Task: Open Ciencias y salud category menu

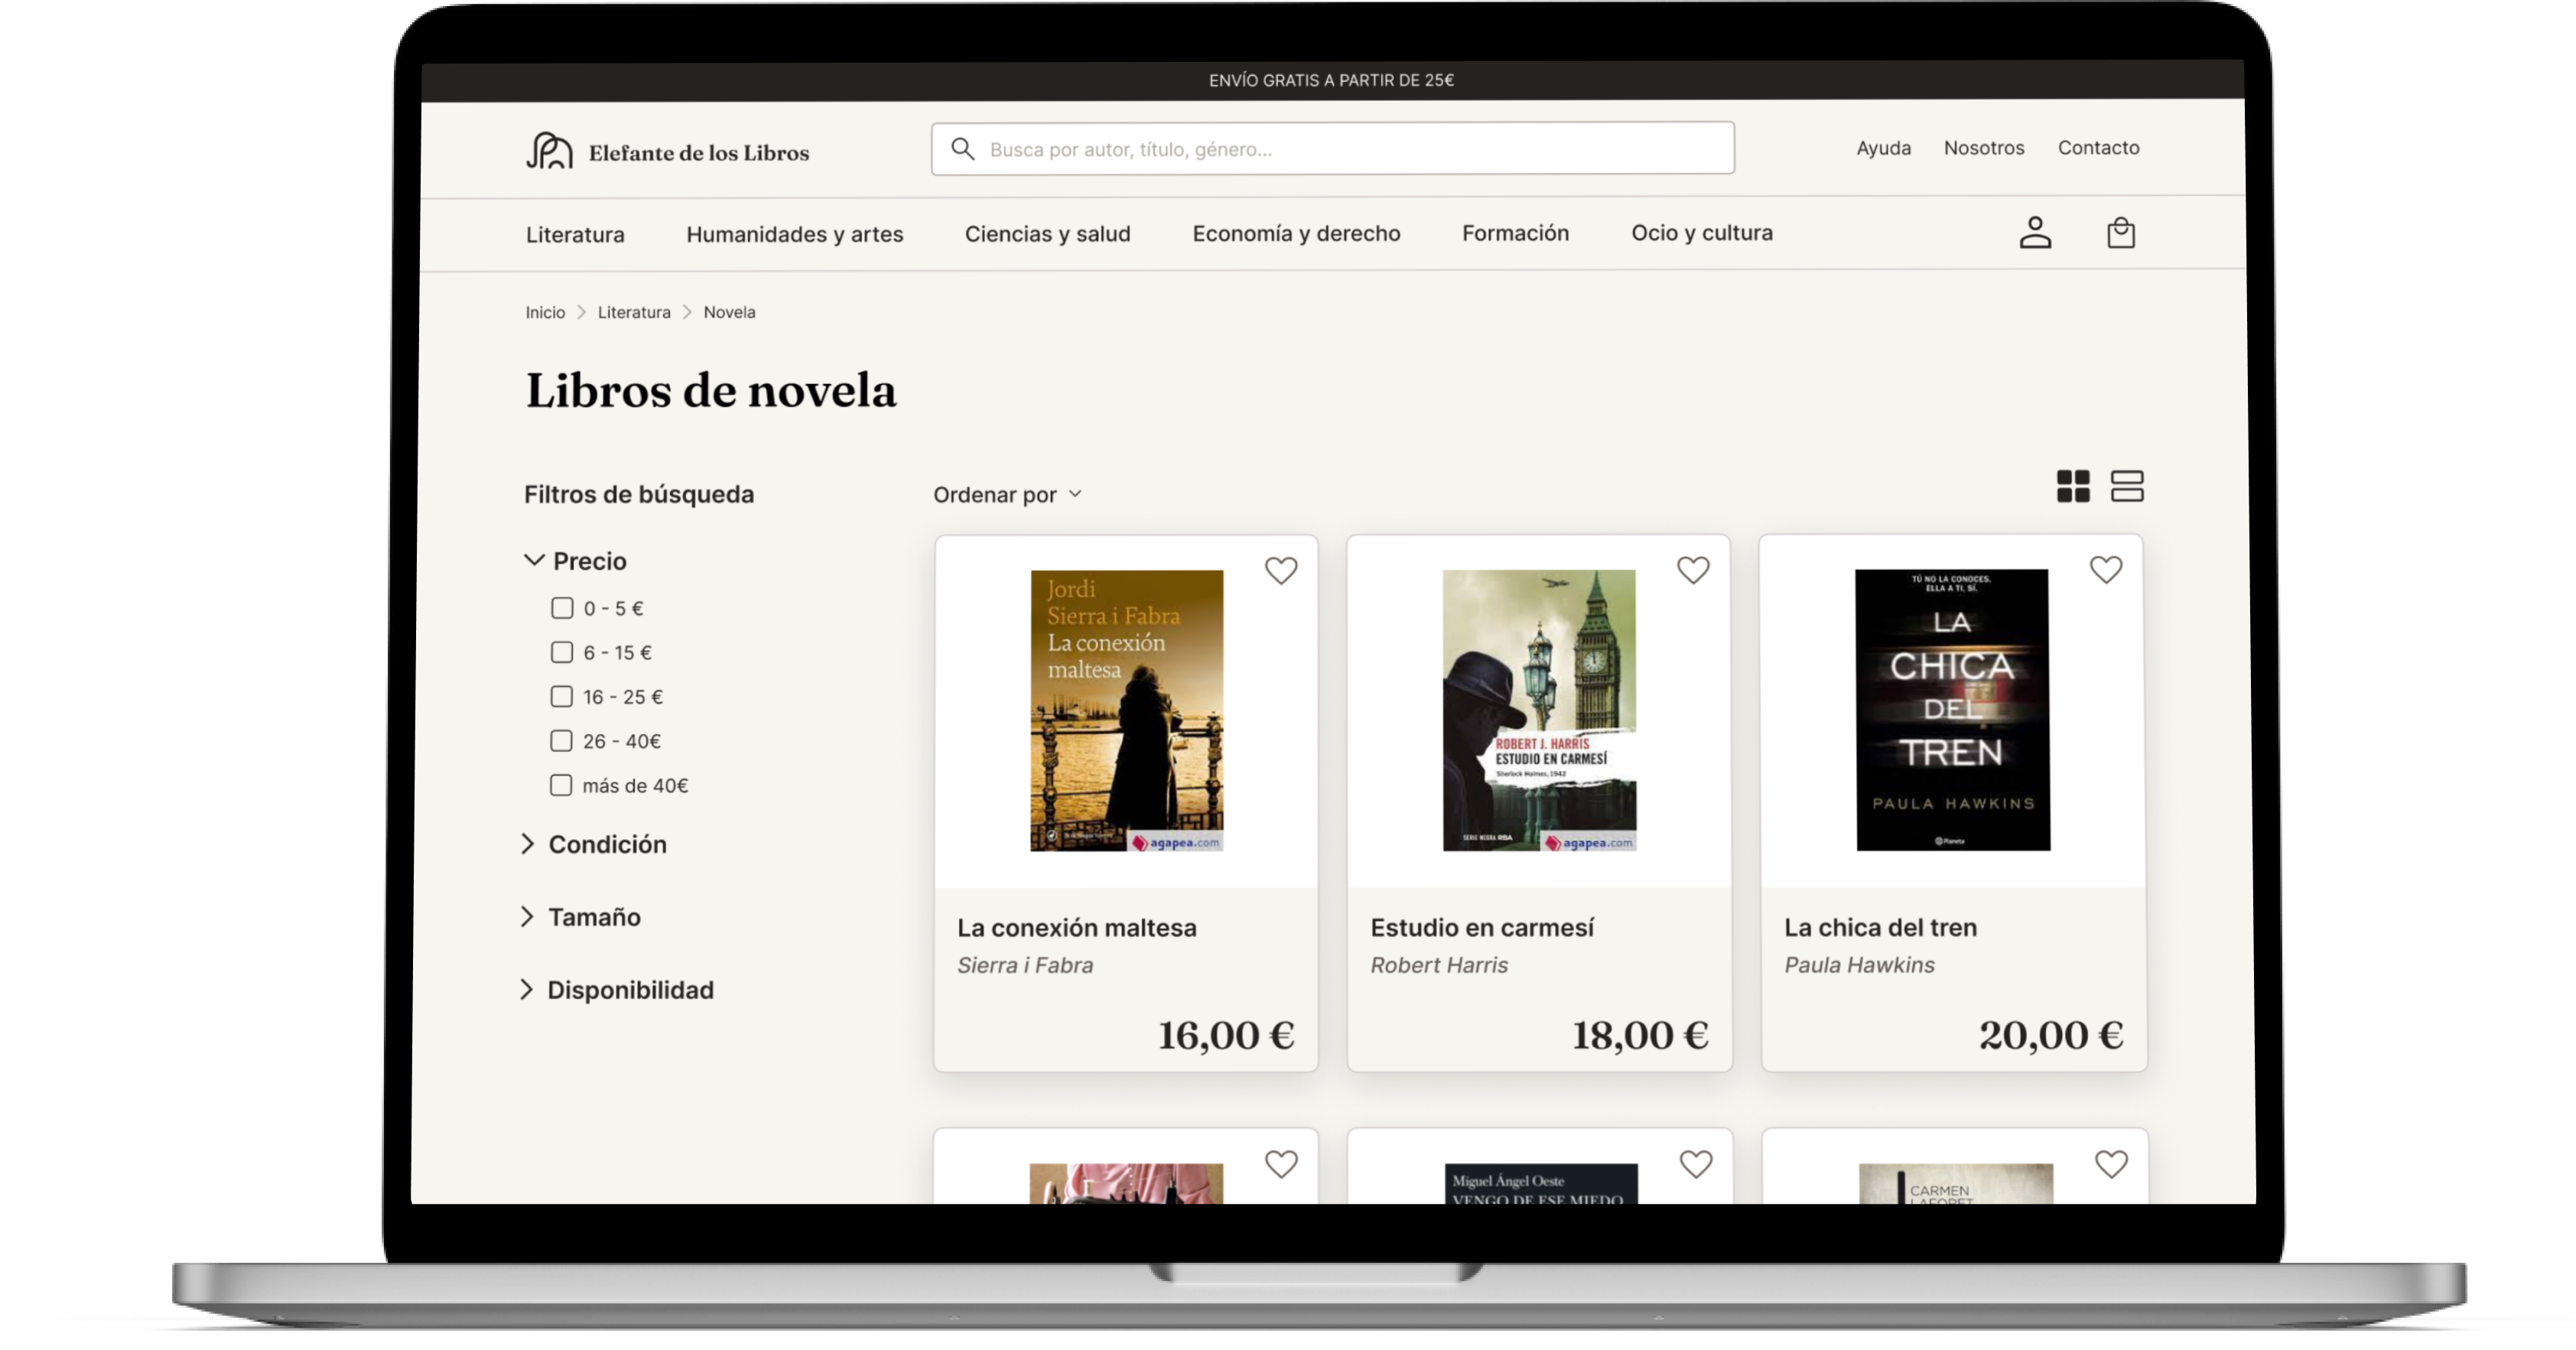Action: 1047,233
